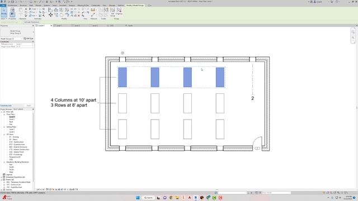Expand the Schedules/Quantities tree node
The height and width of the screenshot is (201, 358).
2,177
